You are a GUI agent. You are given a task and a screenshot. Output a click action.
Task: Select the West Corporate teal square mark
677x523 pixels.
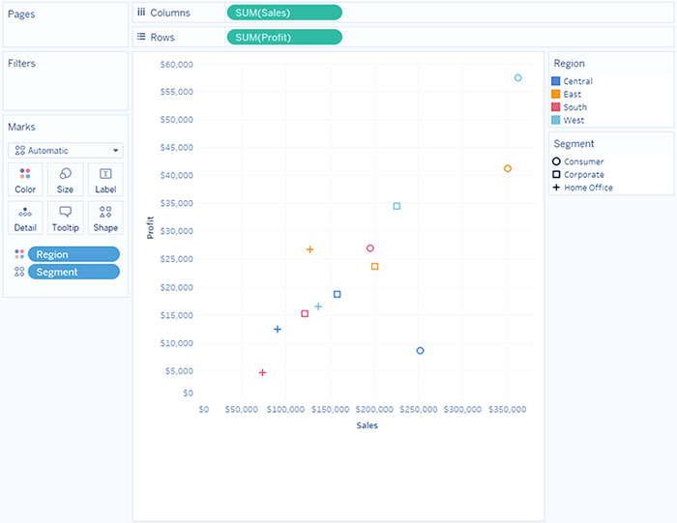click(x=397, y=206)
